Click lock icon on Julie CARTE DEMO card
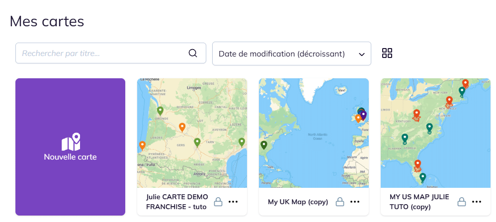This screenshot has width=496, height=222. point(218,202)
